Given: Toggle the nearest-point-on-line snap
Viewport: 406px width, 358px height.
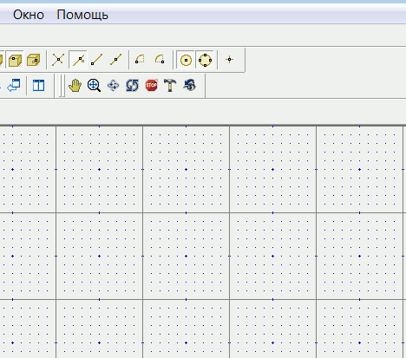Looking at the screenshot, I should 78,60.
